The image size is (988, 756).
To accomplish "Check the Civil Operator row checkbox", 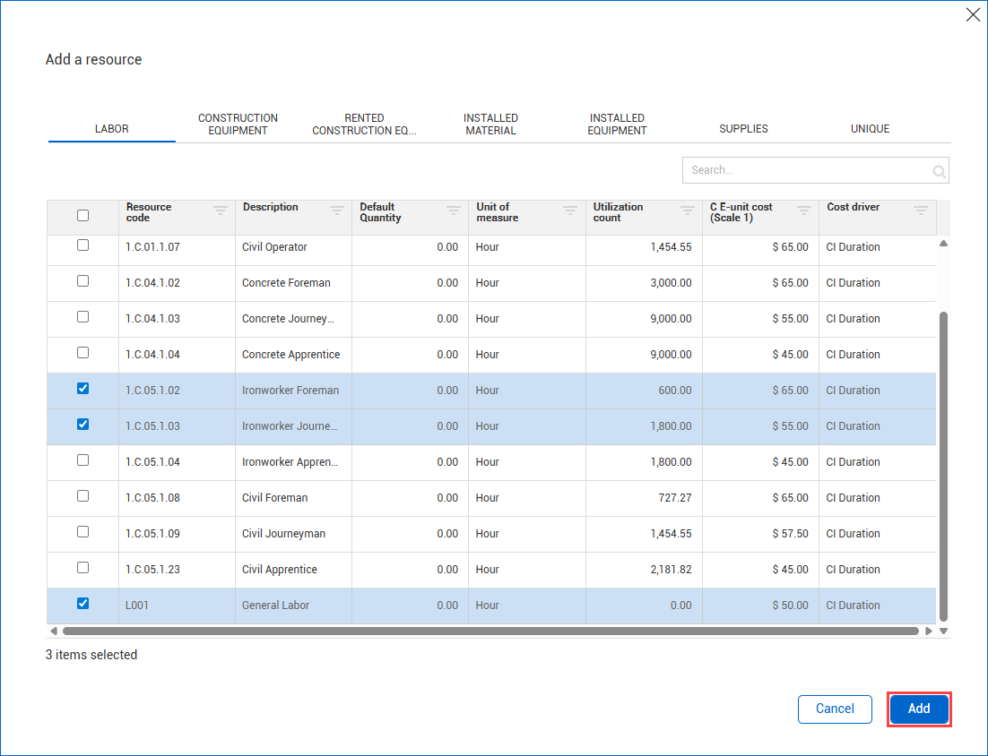I will [x=83, y=245].
